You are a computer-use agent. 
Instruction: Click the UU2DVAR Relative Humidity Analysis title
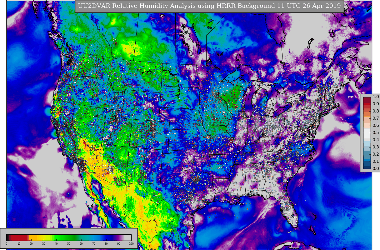pos(209,6)
